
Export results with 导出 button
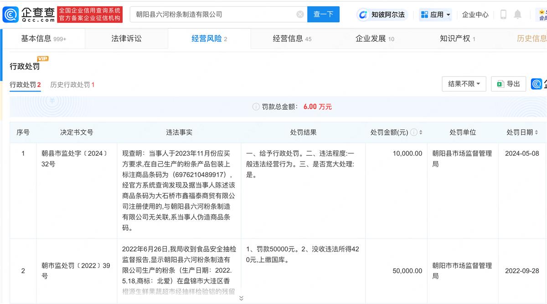508,84
